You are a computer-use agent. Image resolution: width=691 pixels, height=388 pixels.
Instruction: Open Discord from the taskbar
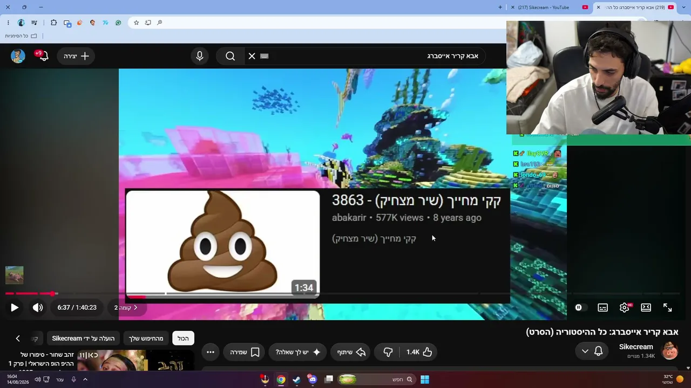coord(313,379)
